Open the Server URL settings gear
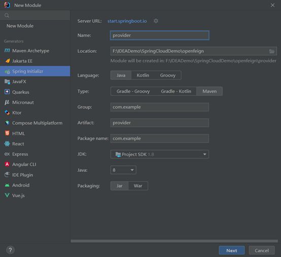 pyautogui.click(x=156, y=21)
